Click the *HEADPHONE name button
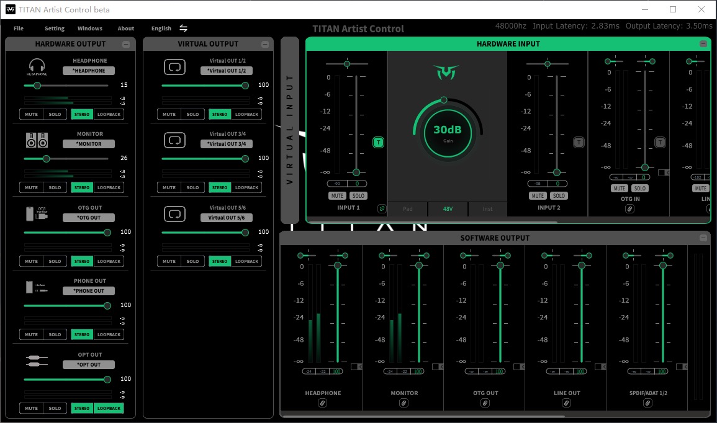Screen dimensions: 717x423 89,71
